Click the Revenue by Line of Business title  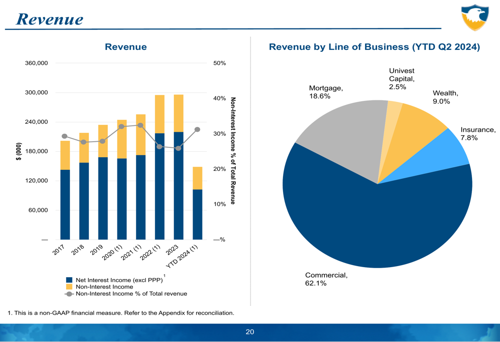(374, 47)
